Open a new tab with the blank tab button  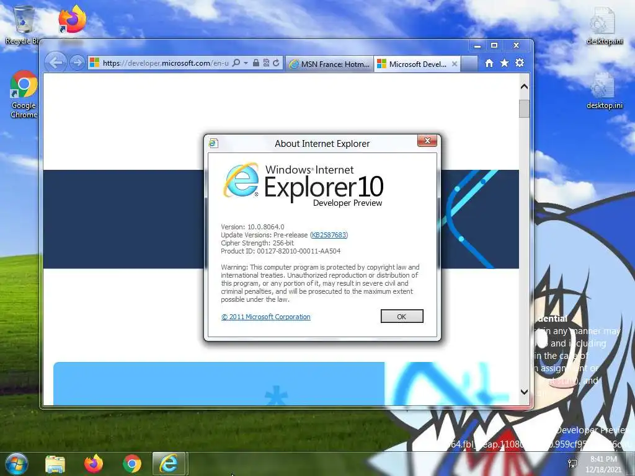point(469,64)
